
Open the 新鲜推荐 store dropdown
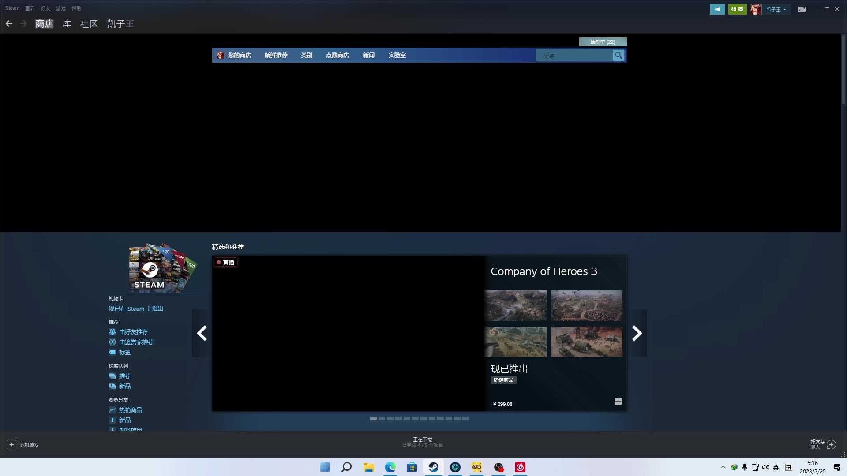point(276,56)
